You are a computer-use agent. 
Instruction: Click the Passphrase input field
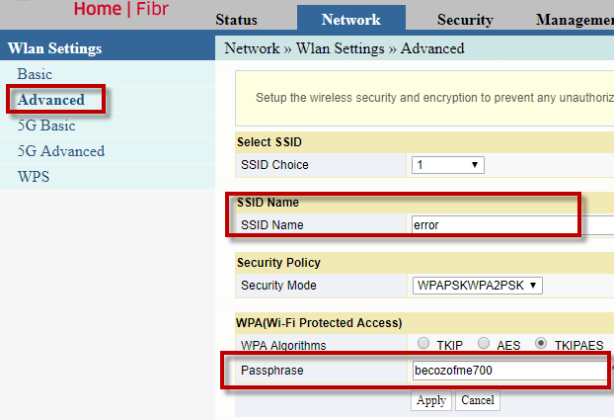click(510, 371)
